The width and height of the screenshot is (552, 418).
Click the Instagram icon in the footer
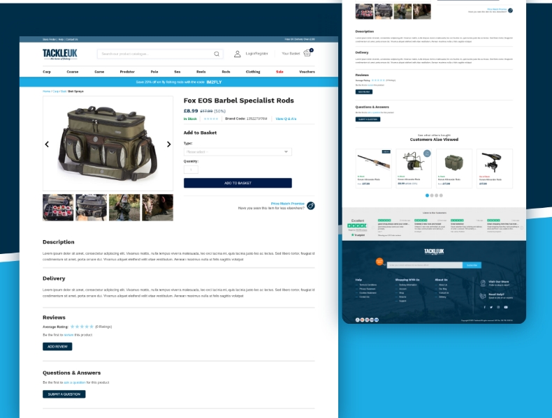tap(498, 307)
